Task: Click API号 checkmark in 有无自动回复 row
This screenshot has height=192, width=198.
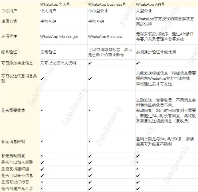Action: (138, 156)
